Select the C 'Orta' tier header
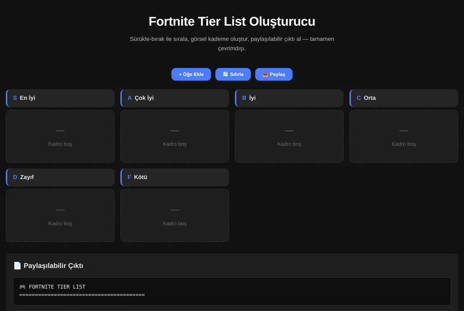The image size is (464, 311). coord(404,98)
